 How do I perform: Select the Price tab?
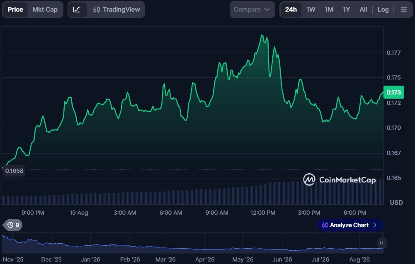[15, 10]
